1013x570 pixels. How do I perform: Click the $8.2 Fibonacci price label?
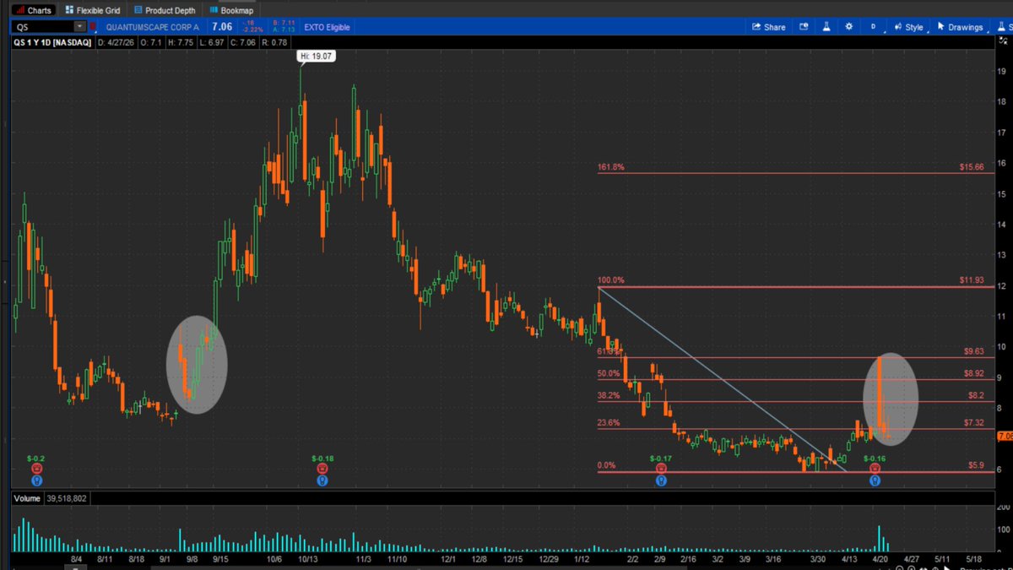coord(976,394)
